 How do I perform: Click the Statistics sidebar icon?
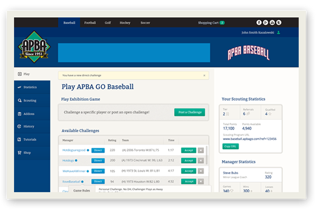pyautogui.click(x=19, y=87)
